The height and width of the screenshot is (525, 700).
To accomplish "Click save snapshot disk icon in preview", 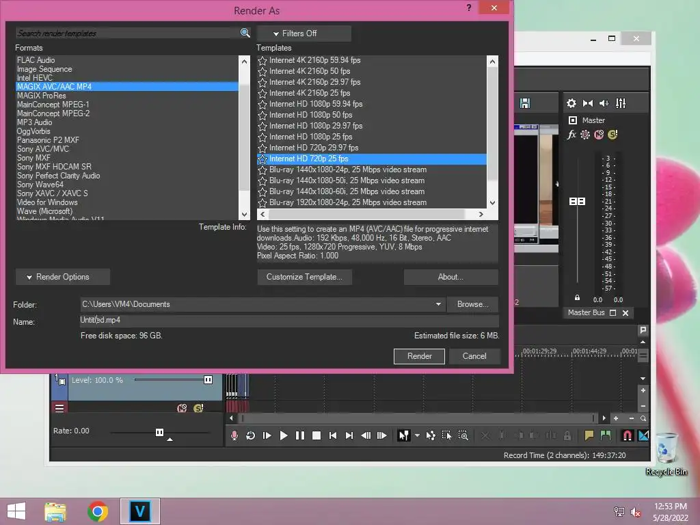I will tap(525, 103).
